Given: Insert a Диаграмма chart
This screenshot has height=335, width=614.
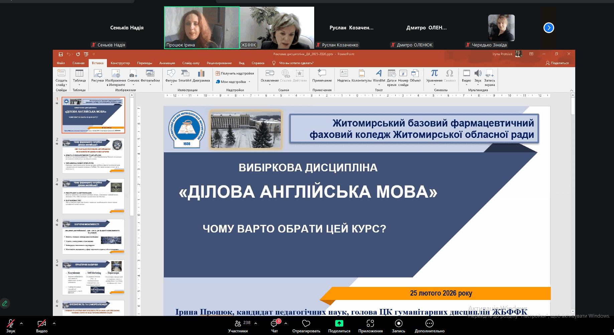Looking at the screenshot, I should [x=201, y=76].
